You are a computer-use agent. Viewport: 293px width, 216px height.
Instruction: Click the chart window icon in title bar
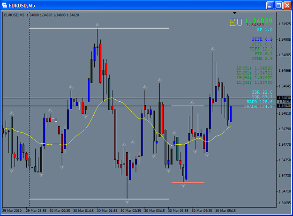(4, 6)
